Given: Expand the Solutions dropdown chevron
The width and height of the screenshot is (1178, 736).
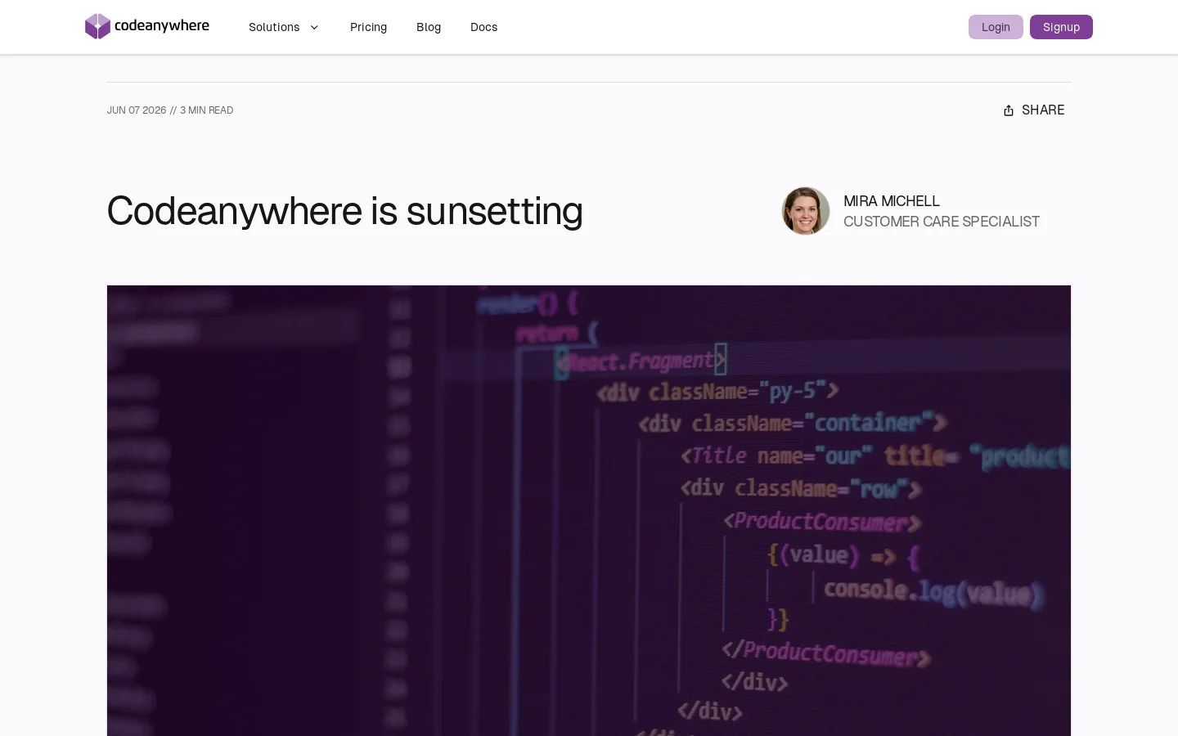Looking at the screenshot, I should tap(314, 27).
